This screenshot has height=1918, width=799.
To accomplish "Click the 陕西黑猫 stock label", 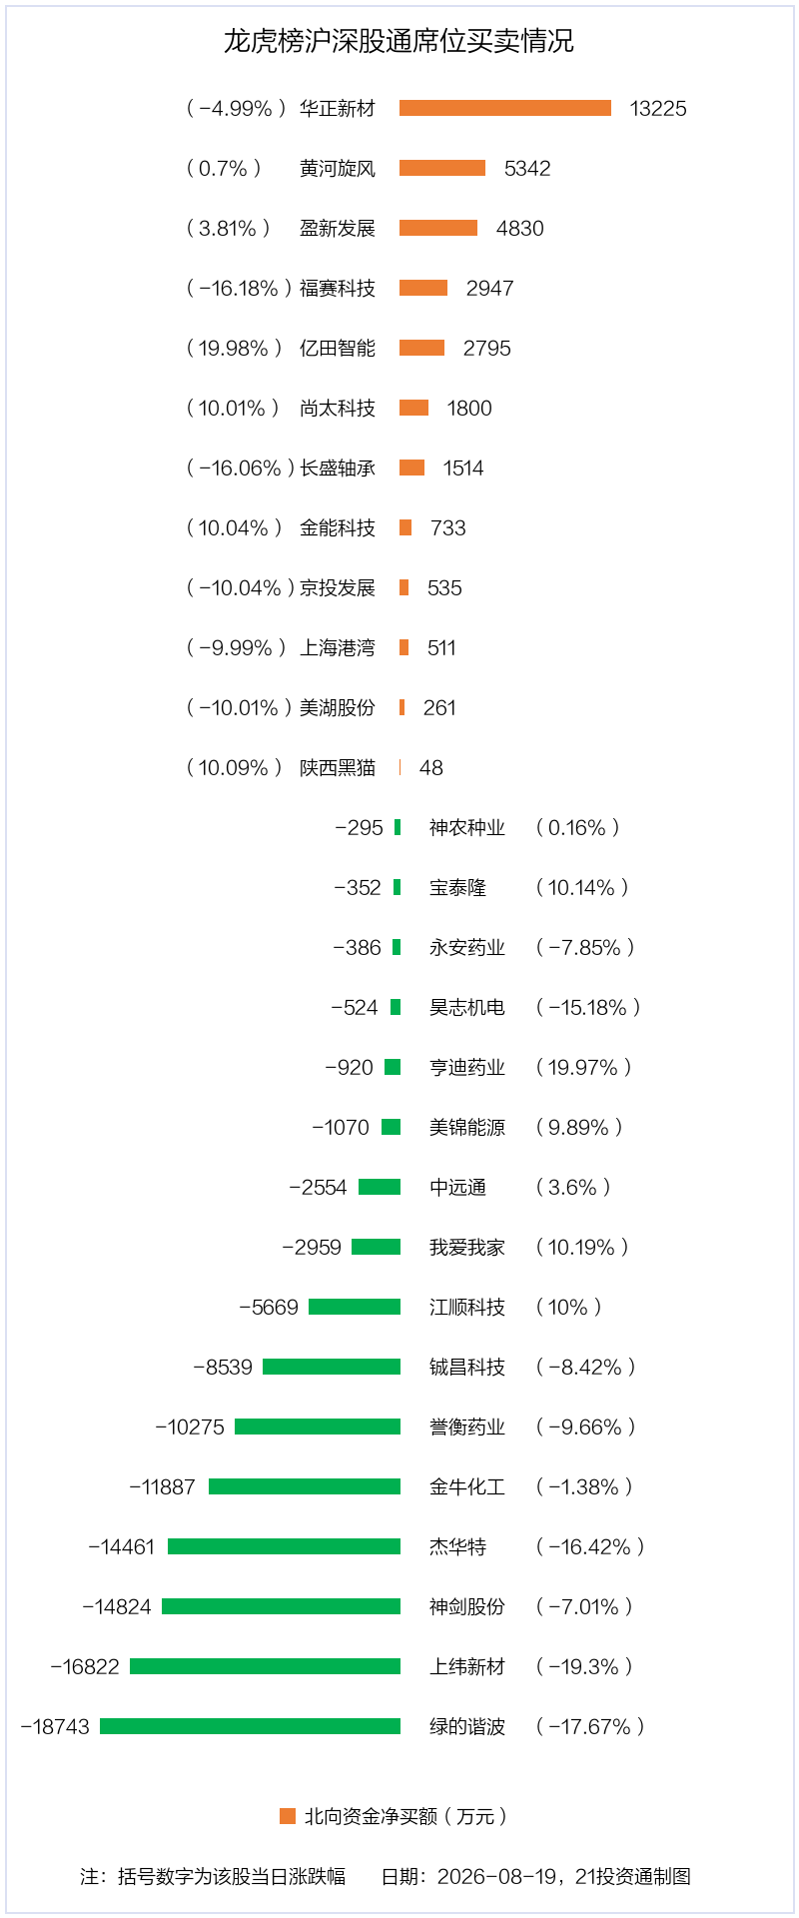I will click(x=338, y=767).
